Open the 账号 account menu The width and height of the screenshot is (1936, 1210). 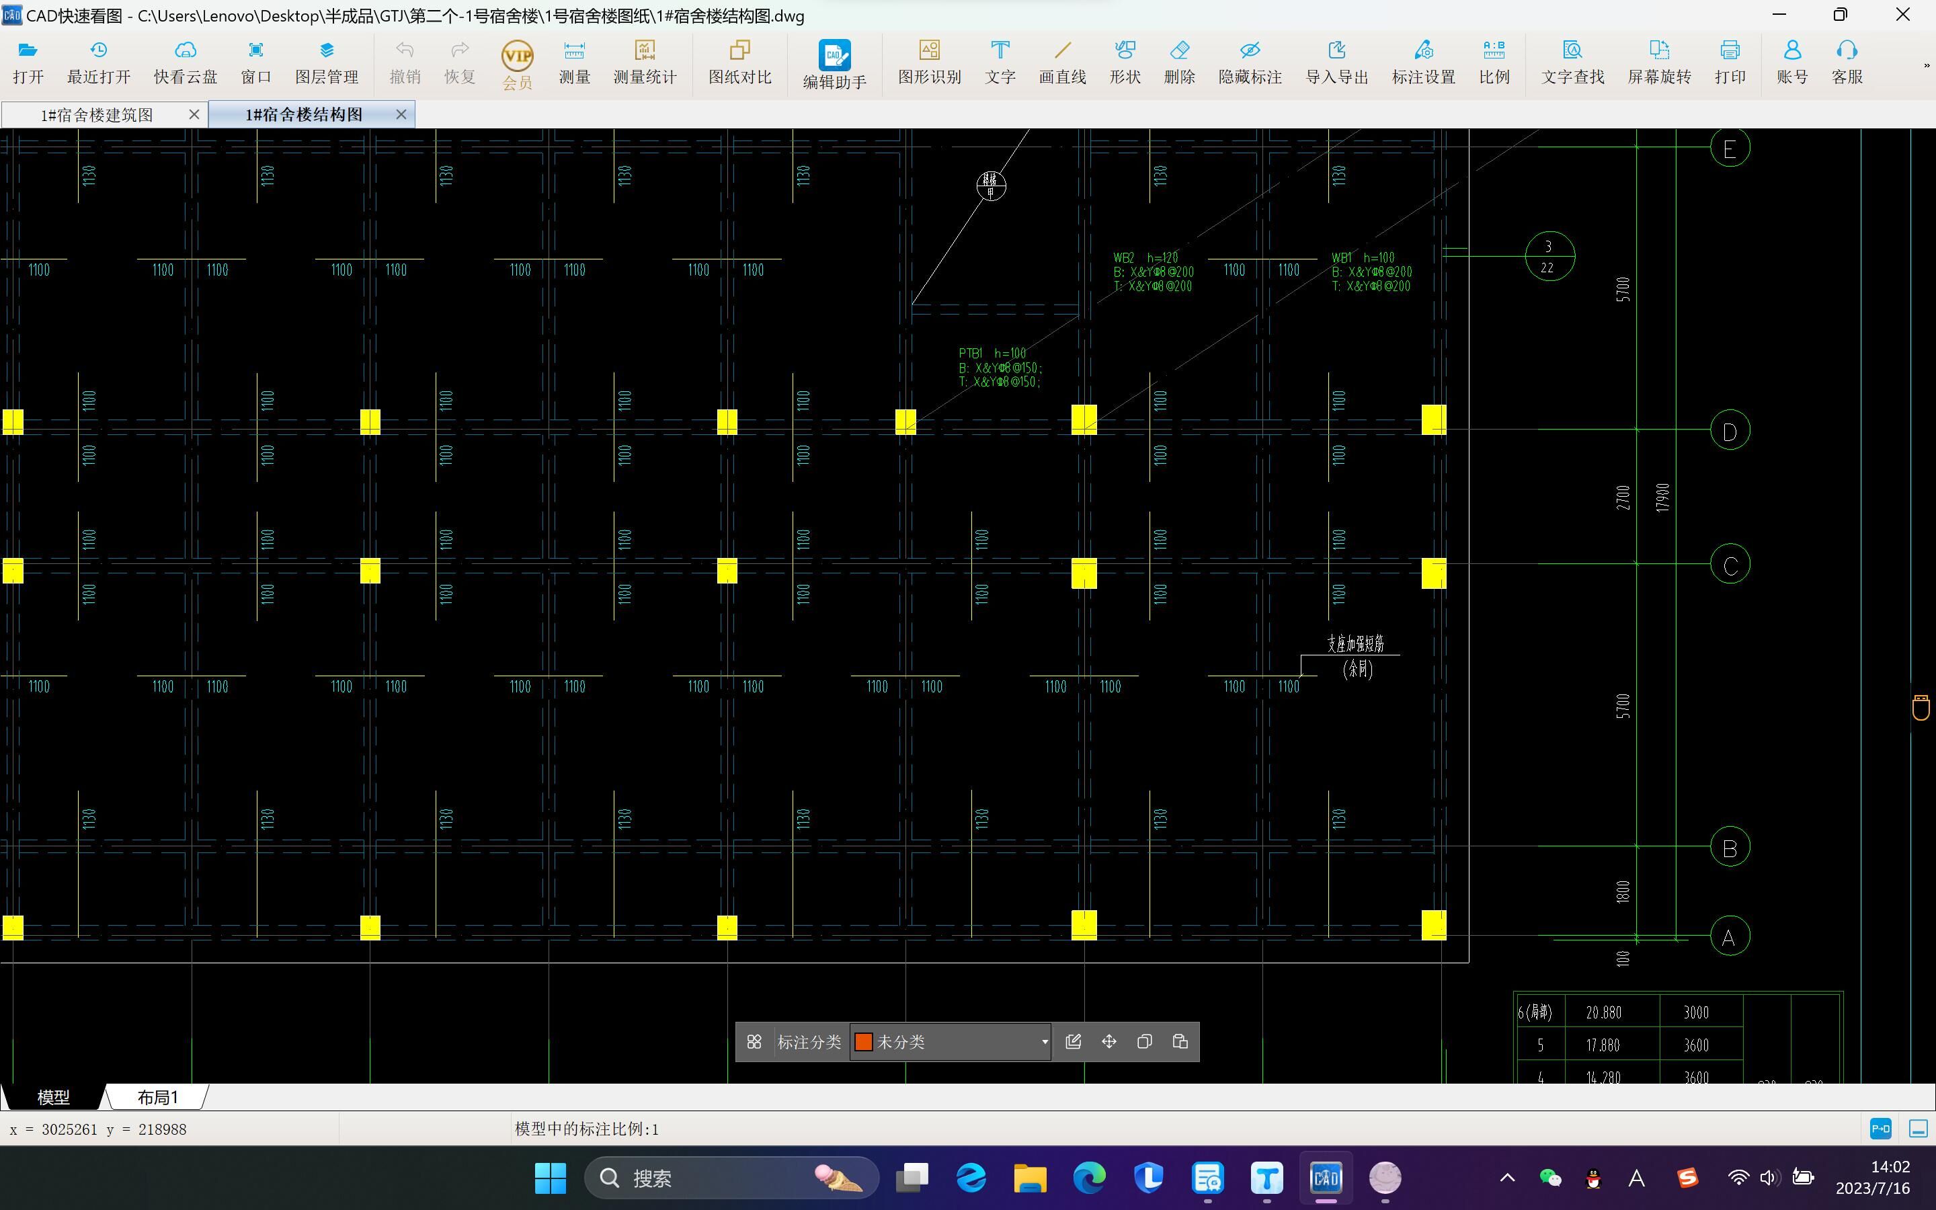(x=1793, y=63)
